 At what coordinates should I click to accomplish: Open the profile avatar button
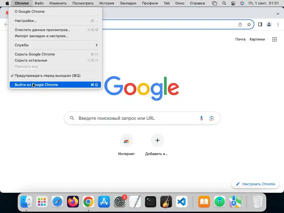tap(269, 24)
